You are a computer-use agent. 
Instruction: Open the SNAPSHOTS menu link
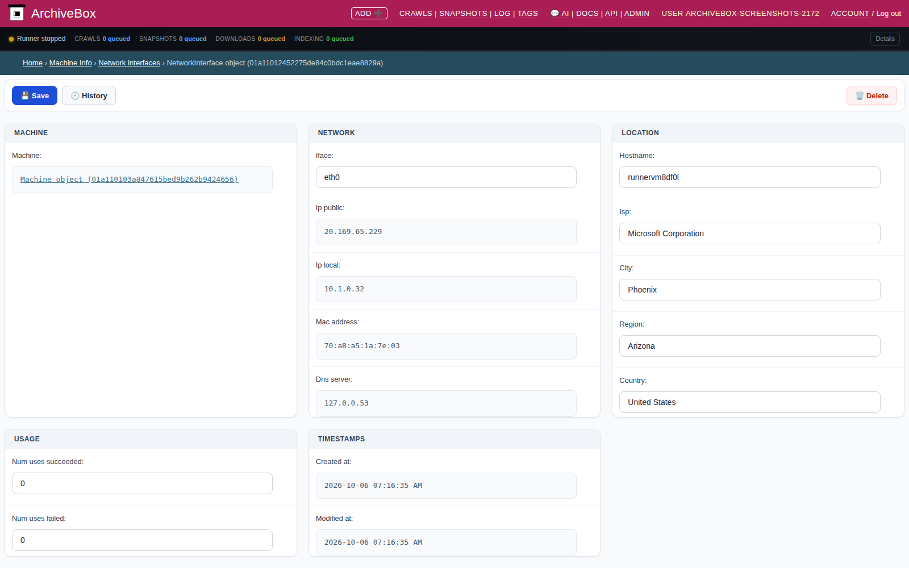tap(463, 13)
